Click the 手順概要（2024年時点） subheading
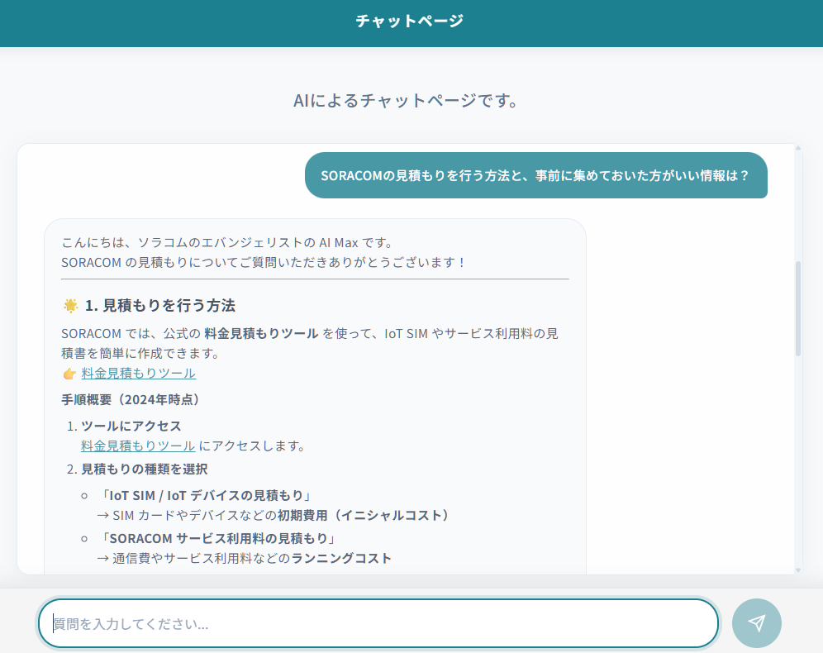 [x=131, y=400]
